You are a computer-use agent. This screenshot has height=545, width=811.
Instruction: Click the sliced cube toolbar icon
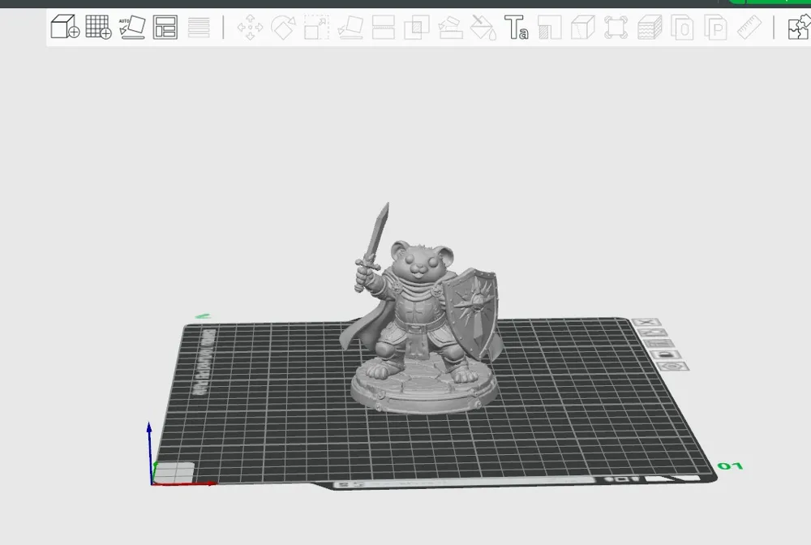point(583,27)
